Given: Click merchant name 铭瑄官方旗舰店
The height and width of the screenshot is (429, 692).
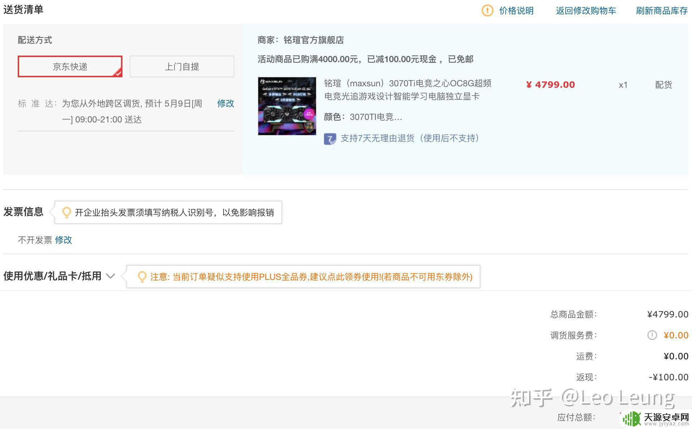Looking at the screenshot, I should pos(313,40).
